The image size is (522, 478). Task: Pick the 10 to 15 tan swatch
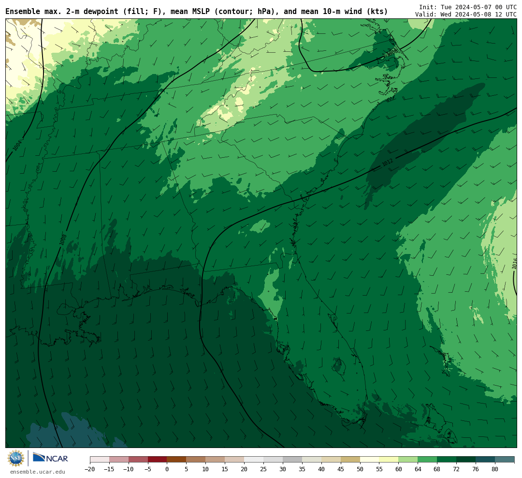(x=216, y=460)
